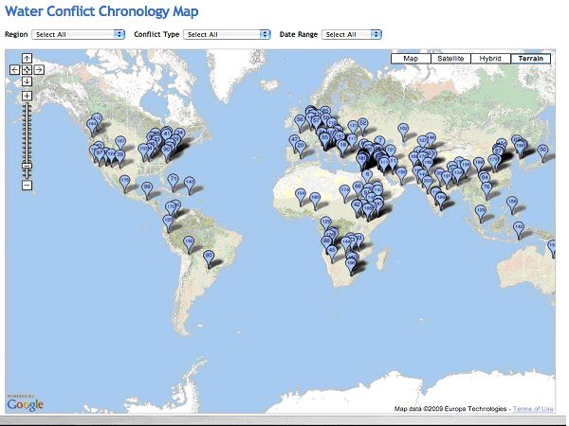The image size is (569, 426).
Task: Select map marker 99 in Central America
Action: [x=147, y=189]
